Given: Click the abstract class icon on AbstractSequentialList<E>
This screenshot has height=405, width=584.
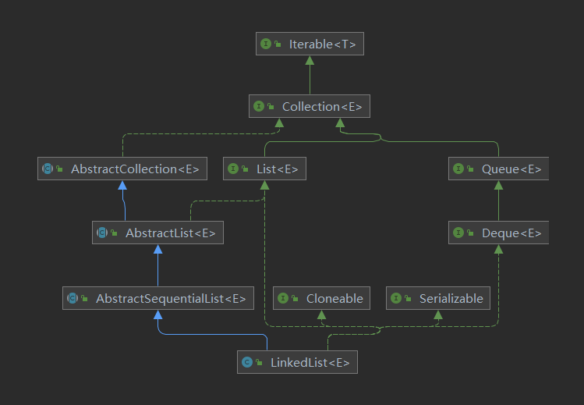Looking at the screenshot, I should click(x=73, y=298).
